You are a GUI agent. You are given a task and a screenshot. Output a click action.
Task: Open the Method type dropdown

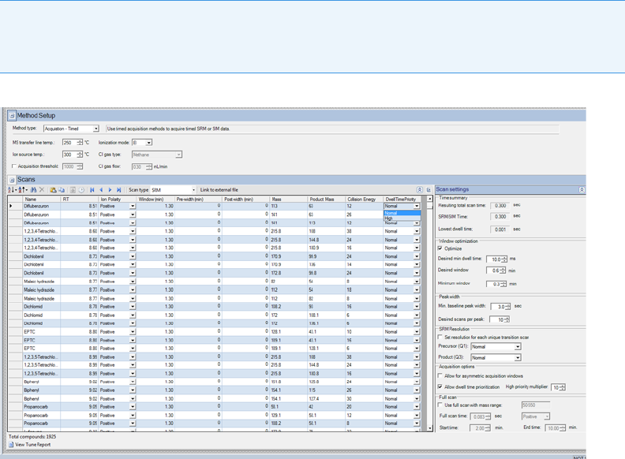tap(95, 129)
